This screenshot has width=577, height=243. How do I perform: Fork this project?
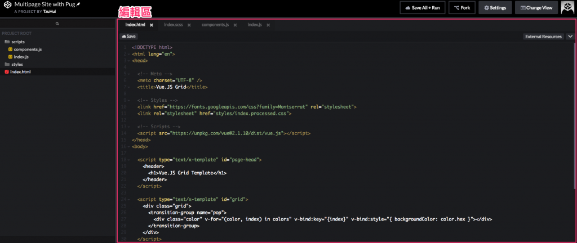pyautogui.click(x=462, y=7)
